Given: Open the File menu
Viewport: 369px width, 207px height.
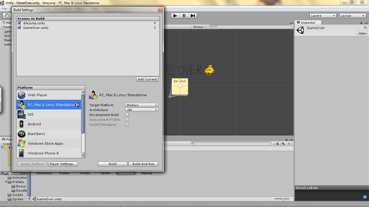Looking at the screenshot, I should click(x=4, y=9).
